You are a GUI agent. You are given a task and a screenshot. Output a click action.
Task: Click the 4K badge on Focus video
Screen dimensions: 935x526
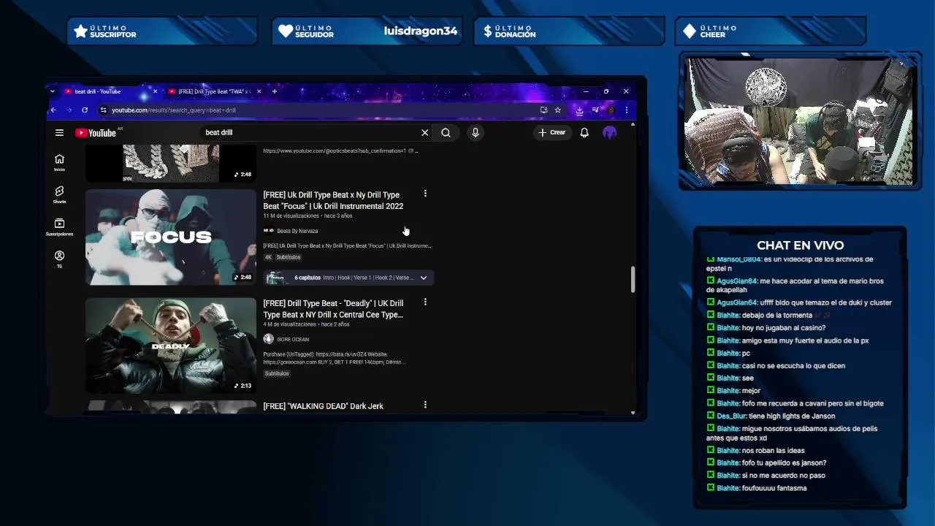pos(268,257)
